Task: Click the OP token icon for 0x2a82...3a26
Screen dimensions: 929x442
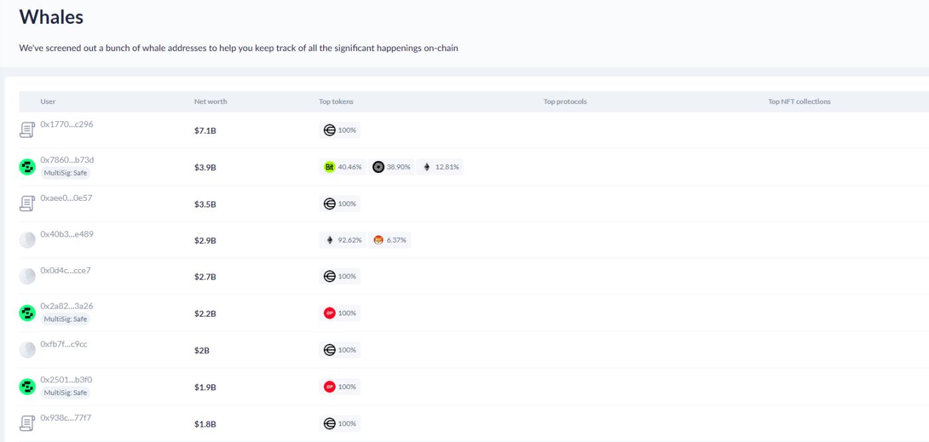Action: click(330, 313)
